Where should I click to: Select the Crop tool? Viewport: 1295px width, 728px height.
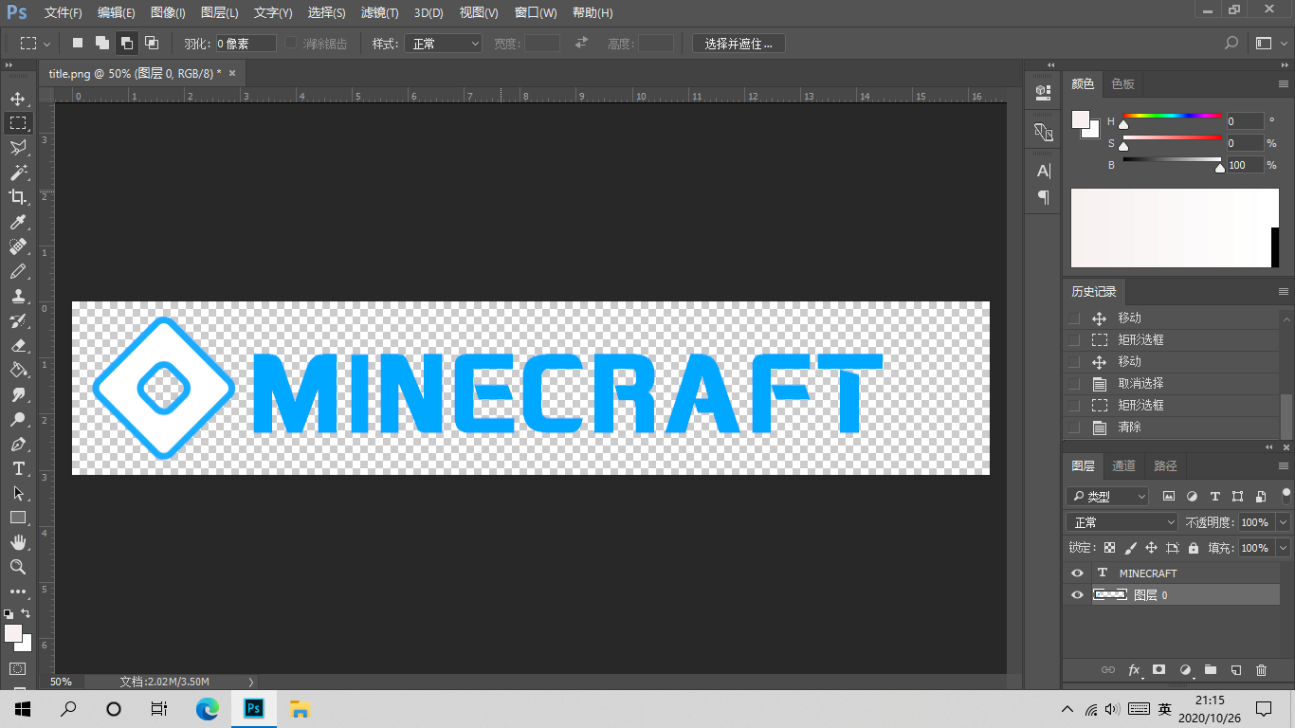tap(18, 197)
